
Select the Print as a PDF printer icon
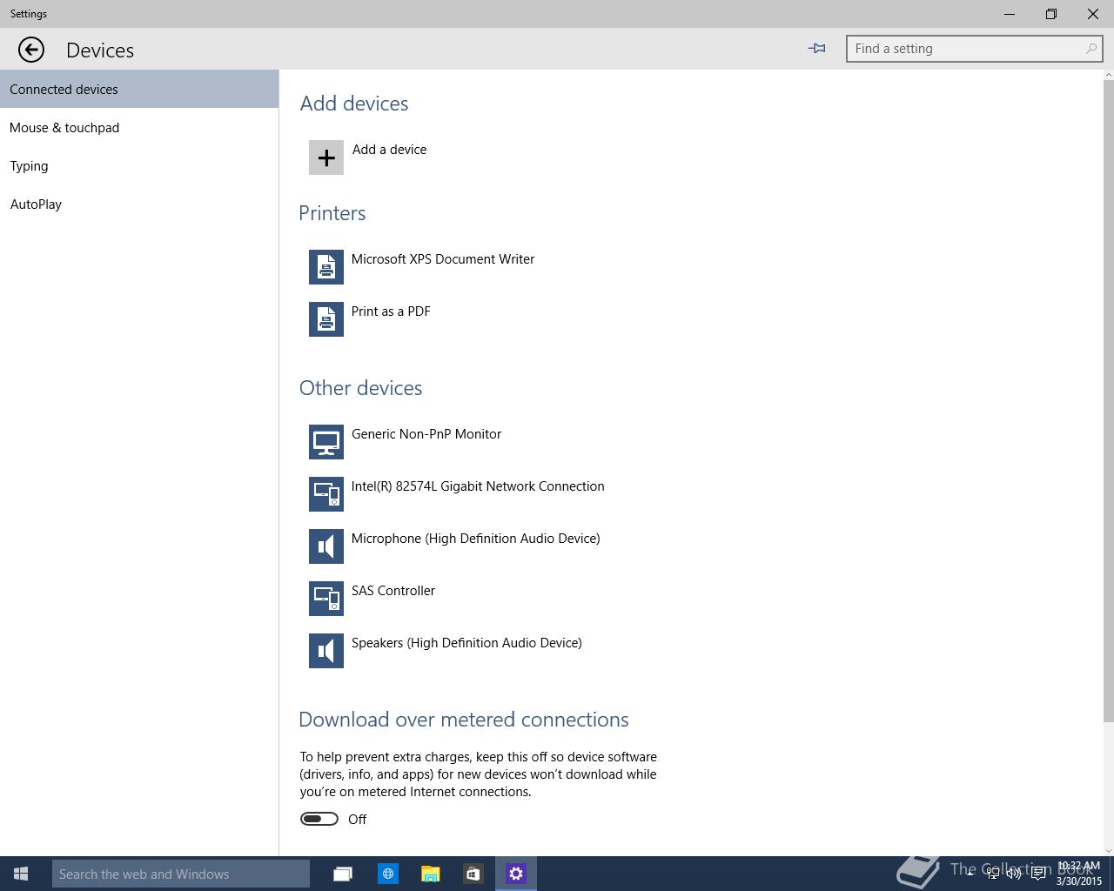coord(326,319)
